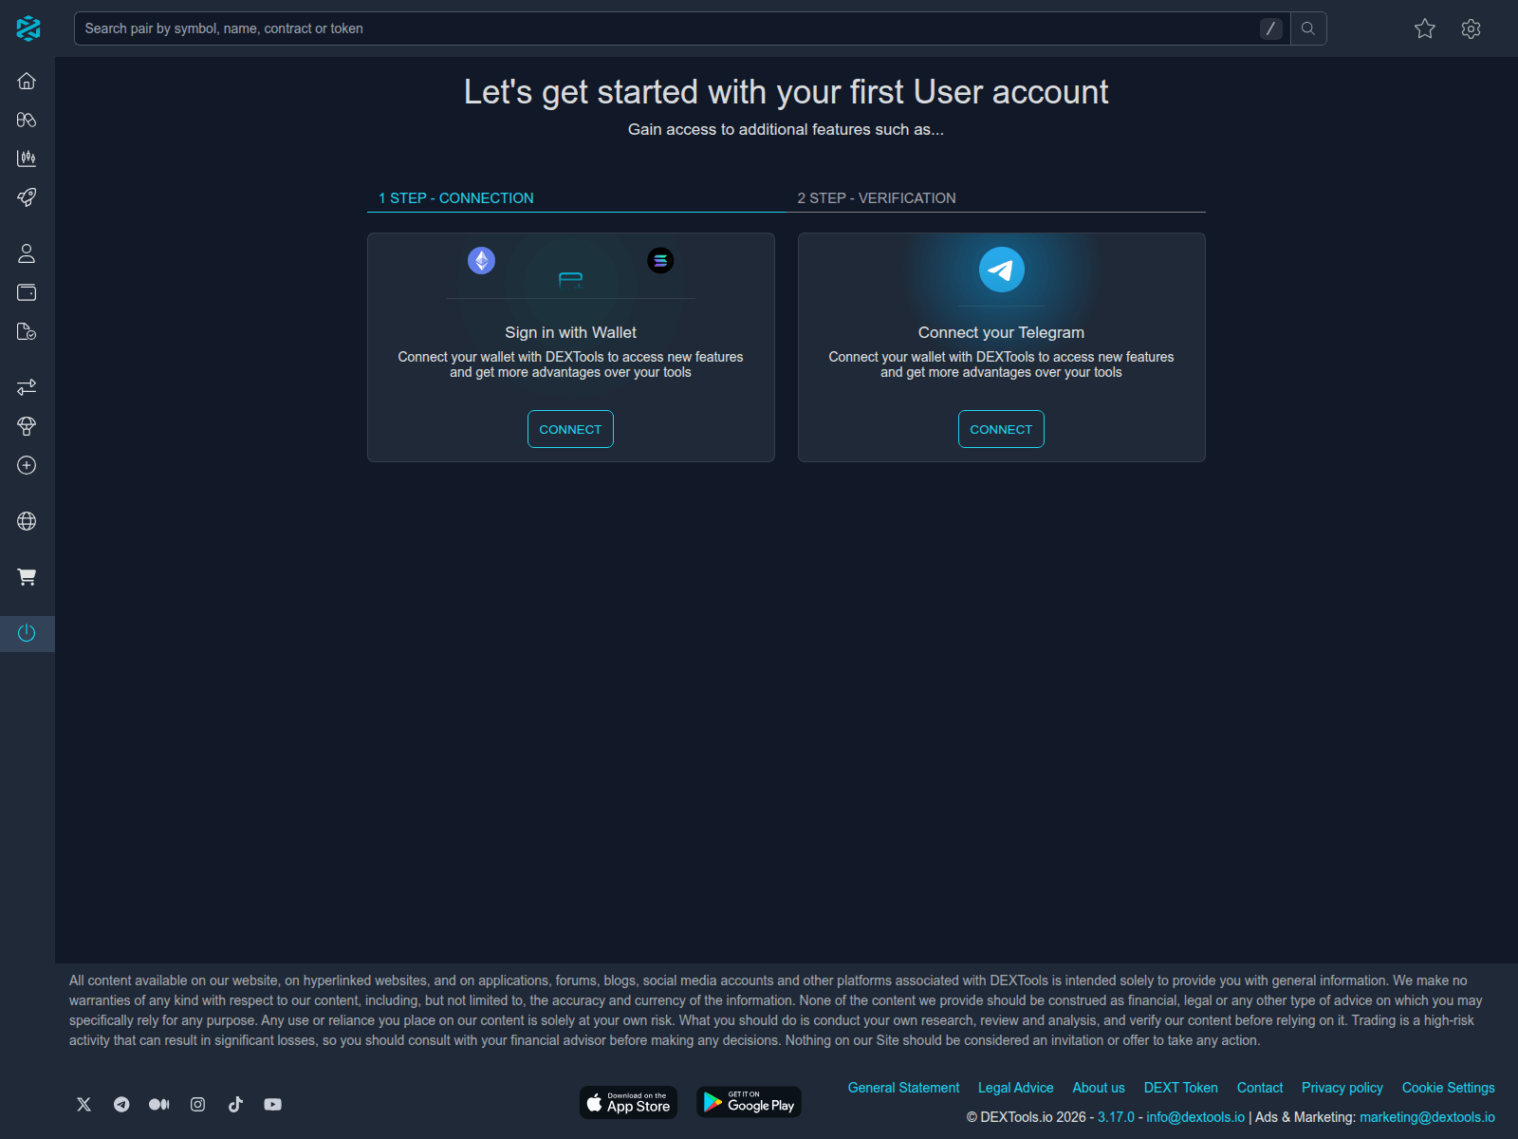This screenshot has height=1139, width=1518.
Task: Open the TikTok footer social icon
Action: click(x=235, y=1104)
